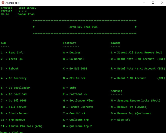Click option K 'Qualcomm Frp' text
Image resolution: width=166 pixels, height=133 pixels.
(79, 120)
